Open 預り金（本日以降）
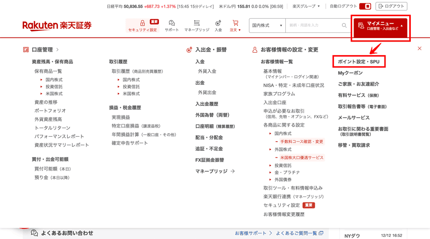 pyautogui.click(x=52, y=178)
